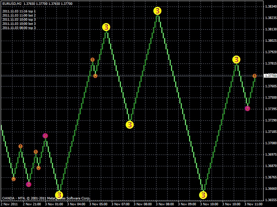Image resolution: width=277 pixels, height=207 pixels.
Task: Click magenta 2 marker at trough above 2 Nov 21:00
Action: pos(29,184)
